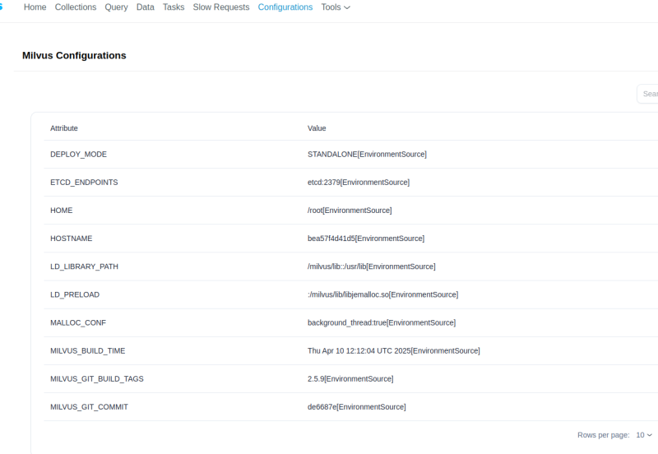Click the Thu Apr 10 build time value
This screenshot has height=454, width=658.
point(394,351)
